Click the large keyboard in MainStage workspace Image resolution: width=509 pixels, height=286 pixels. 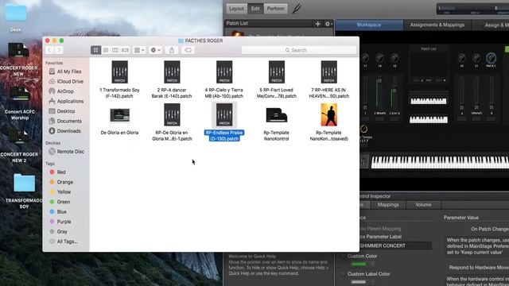[x=440, y=162]
